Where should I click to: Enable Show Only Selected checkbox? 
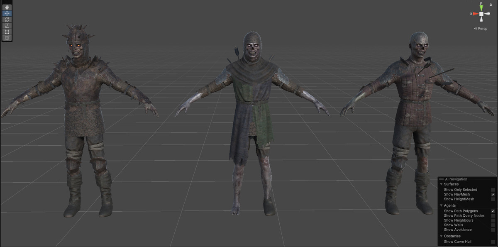coord(493,190)
